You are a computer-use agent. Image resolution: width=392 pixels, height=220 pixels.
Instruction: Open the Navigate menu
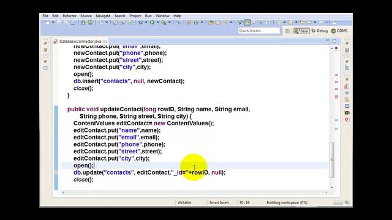click(x=103, y=16)
